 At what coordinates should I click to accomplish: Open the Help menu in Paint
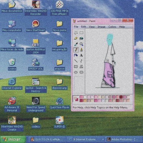122,26
